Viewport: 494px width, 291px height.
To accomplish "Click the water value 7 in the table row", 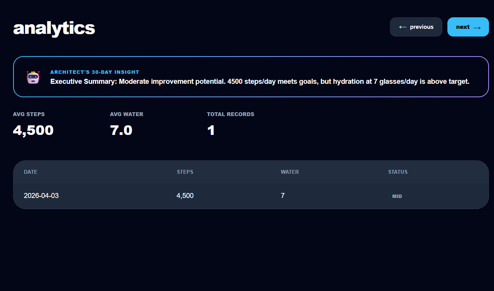I will pos(283,196).
